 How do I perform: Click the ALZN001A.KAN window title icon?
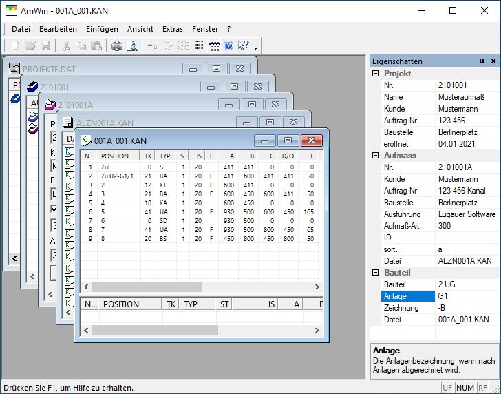click(x=67, y=123)
